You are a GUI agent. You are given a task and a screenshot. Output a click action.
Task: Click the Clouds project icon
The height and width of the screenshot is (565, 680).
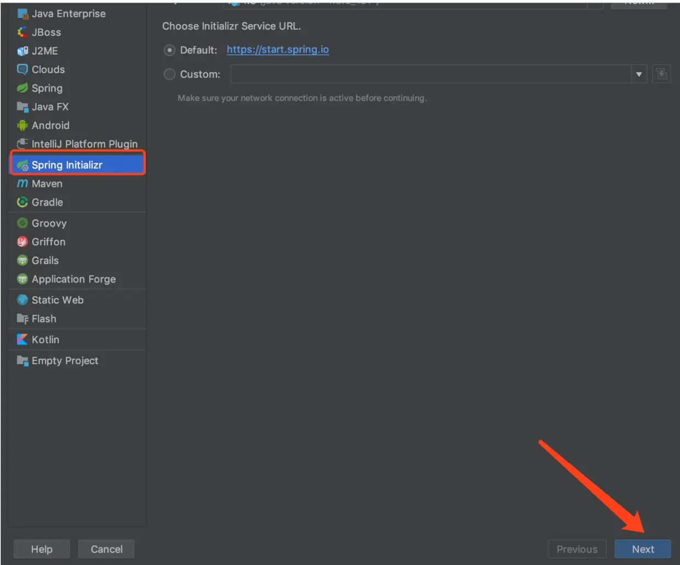click(22, 70)
